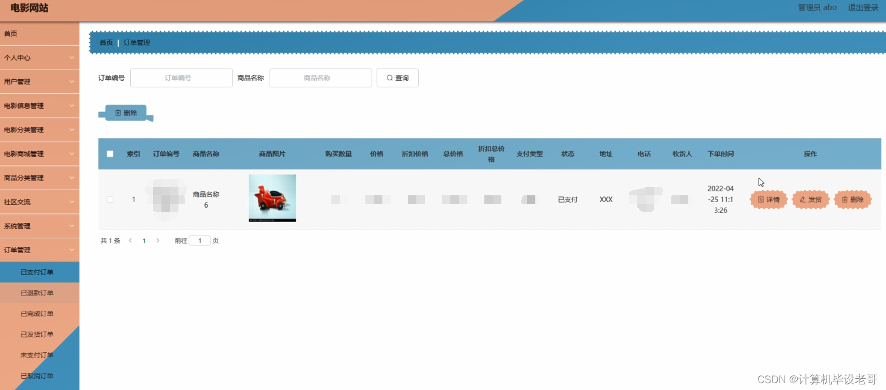Click the 折扣总价格 column header

tap(491, 154)
